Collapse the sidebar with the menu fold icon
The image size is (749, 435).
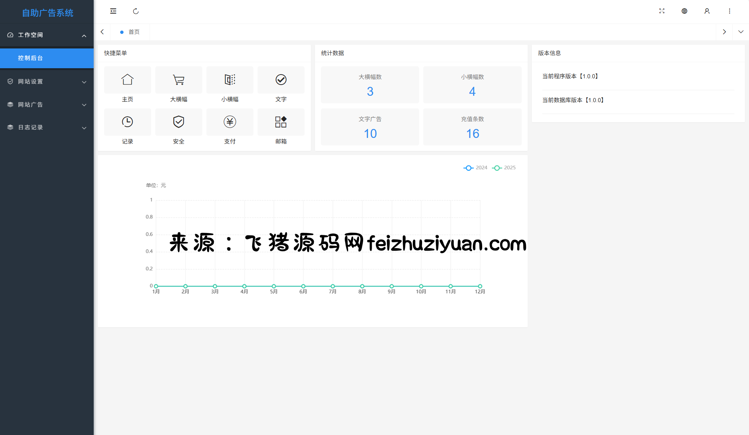113,11
